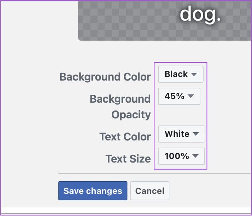Click the arrow next to 45%
Screen dimensions: 252x216
point(191,96)
